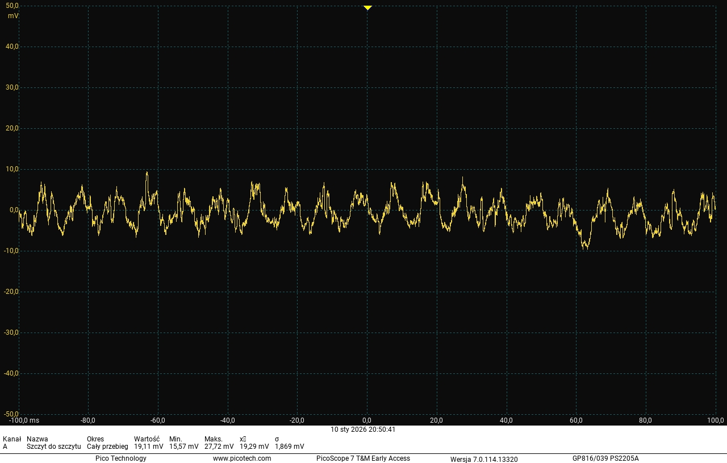727x463 pixels.
Task: Select the 'Szczyt do szczytu' measurement name
Action: tap(53, 447)
